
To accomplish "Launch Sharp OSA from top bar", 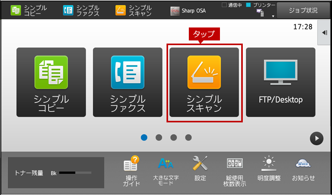I will (188, 11).
